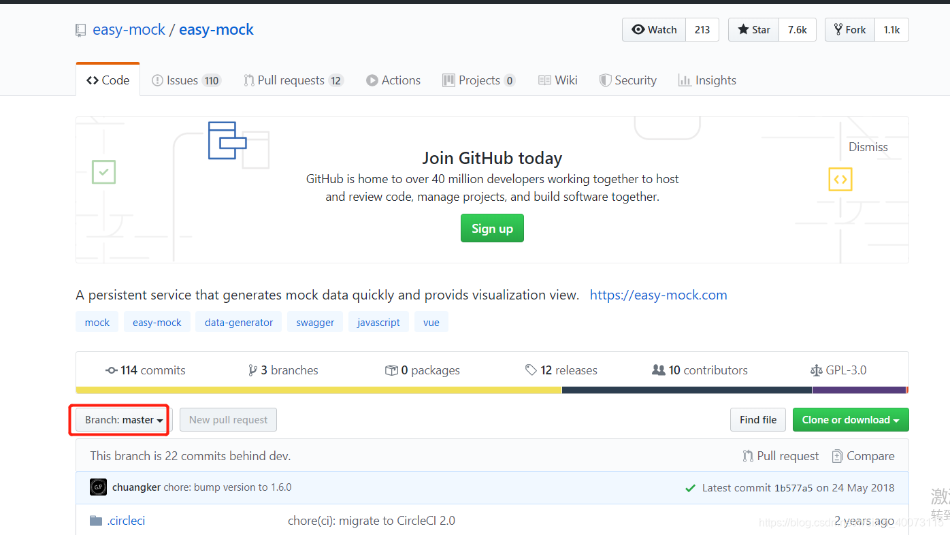Viewport: 950px width, 535px height.
Task: View the 3 branches list
Action: click(283, 370)
